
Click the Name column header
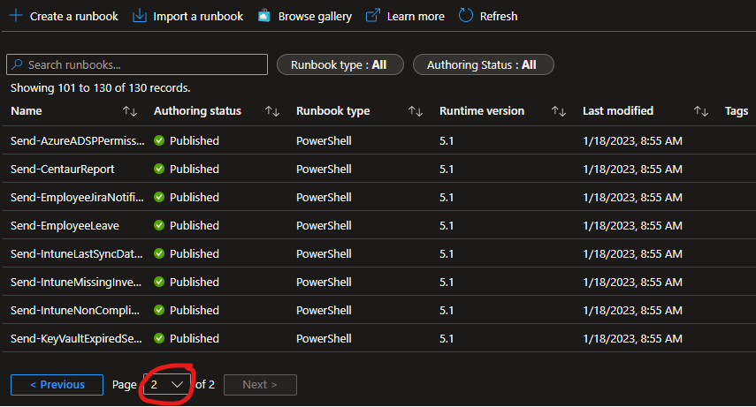point(26,111)
